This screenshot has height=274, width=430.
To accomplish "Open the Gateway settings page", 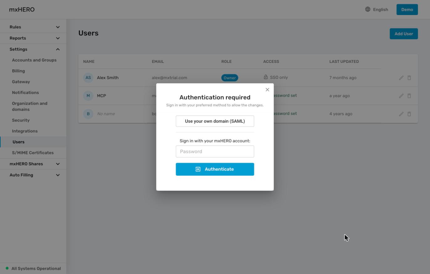I will pyautogui.click(x=21, y=82).
